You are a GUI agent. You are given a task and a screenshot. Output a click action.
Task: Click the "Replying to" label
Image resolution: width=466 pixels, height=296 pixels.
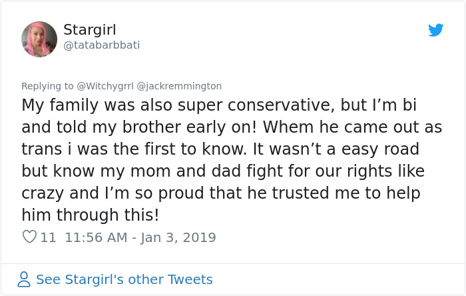pyautogui.click(x=47, y=86)
